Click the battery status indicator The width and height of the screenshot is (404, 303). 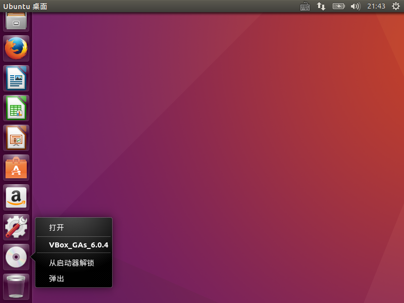tap(338, 6)
